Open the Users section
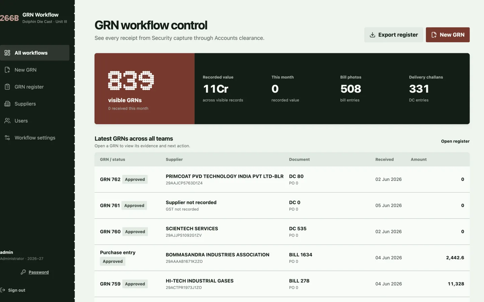The height and width of the screenshot is (302, 484). click(35, 121)
